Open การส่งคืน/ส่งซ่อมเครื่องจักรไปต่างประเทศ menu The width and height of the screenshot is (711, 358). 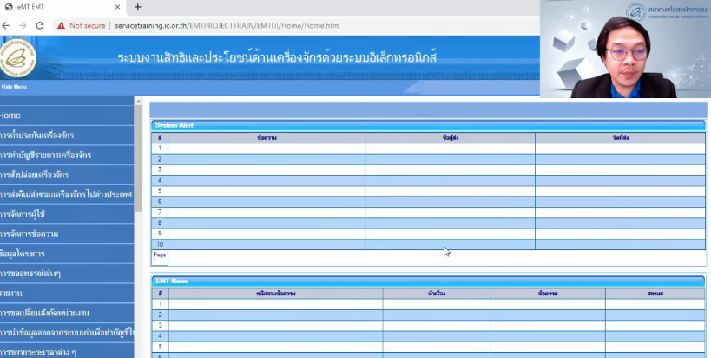click(x=67, y=194)
